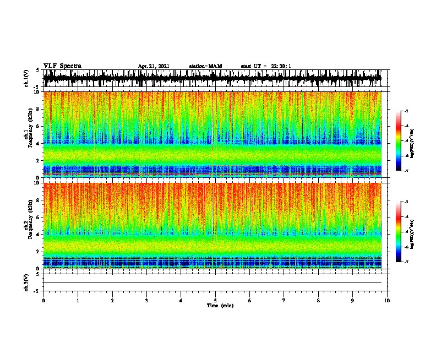Click time axis tick label "1"
Image resolution: width=436 pixels, height=337 pixels.
(x=78, y=301)
